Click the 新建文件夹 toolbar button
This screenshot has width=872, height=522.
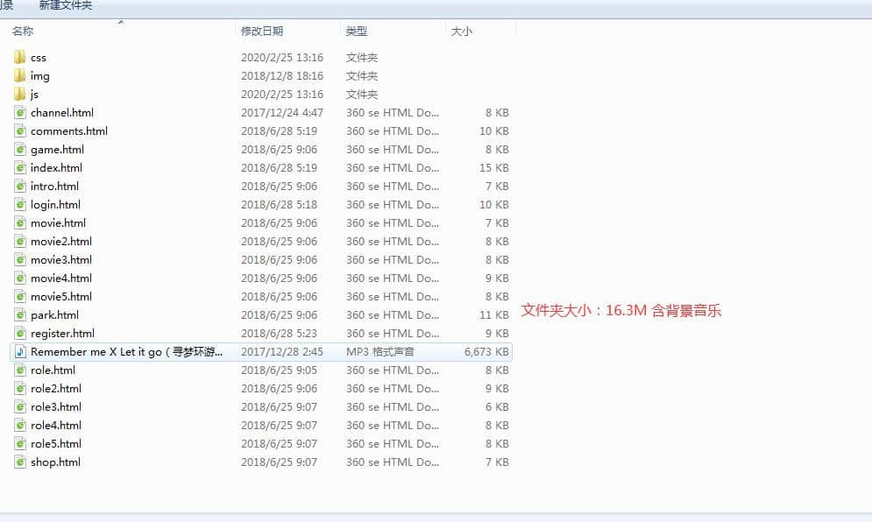click(66, 5)
